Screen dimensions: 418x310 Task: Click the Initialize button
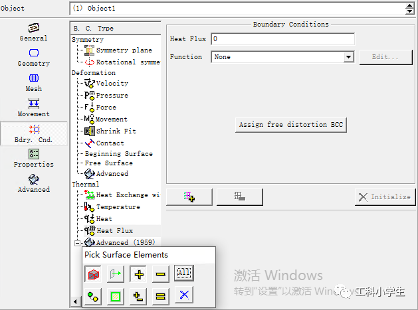coord(385,196)
